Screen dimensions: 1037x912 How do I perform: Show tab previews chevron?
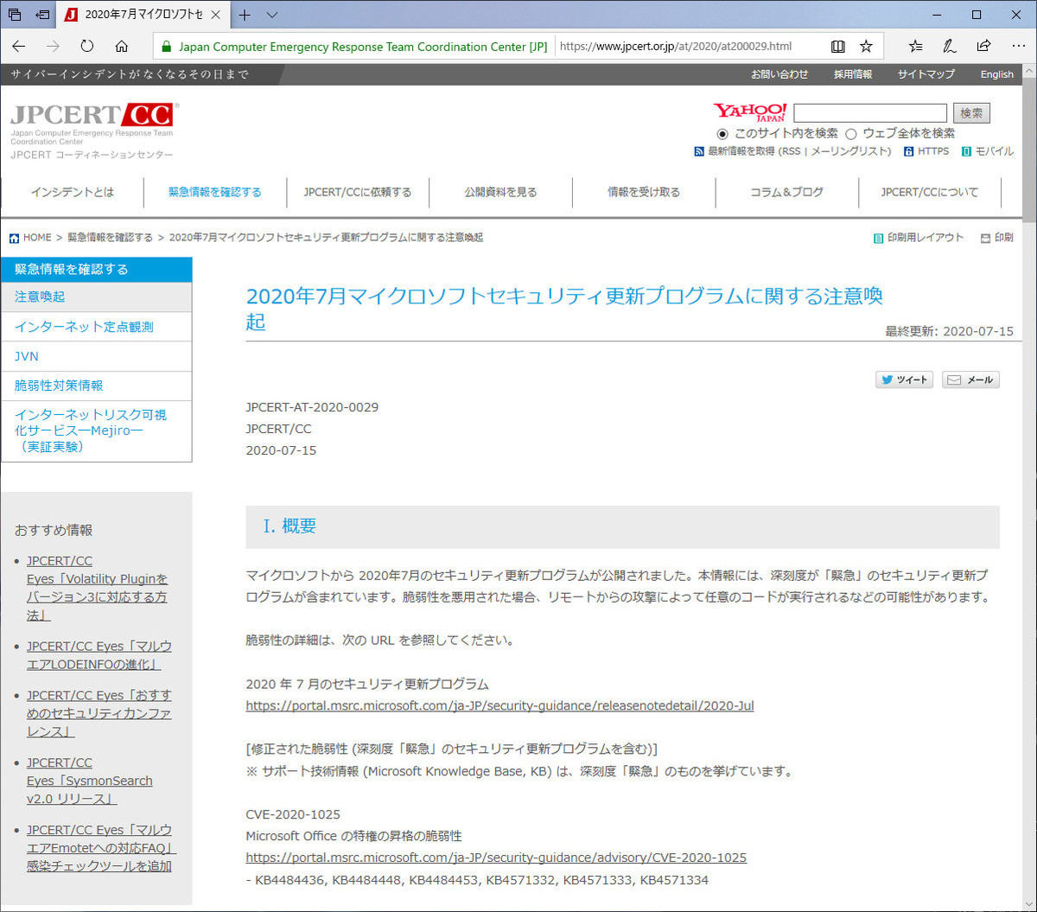click(x=272, y=15)
